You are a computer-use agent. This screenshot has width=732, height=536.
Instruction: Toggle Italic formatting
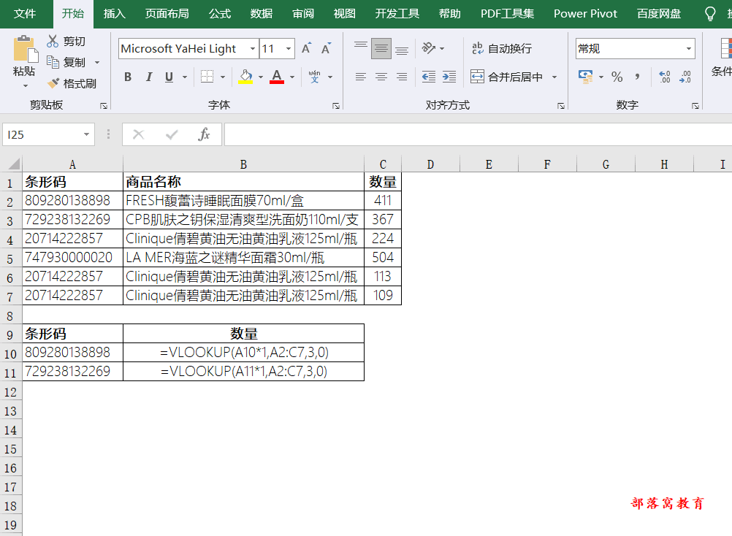149,77
